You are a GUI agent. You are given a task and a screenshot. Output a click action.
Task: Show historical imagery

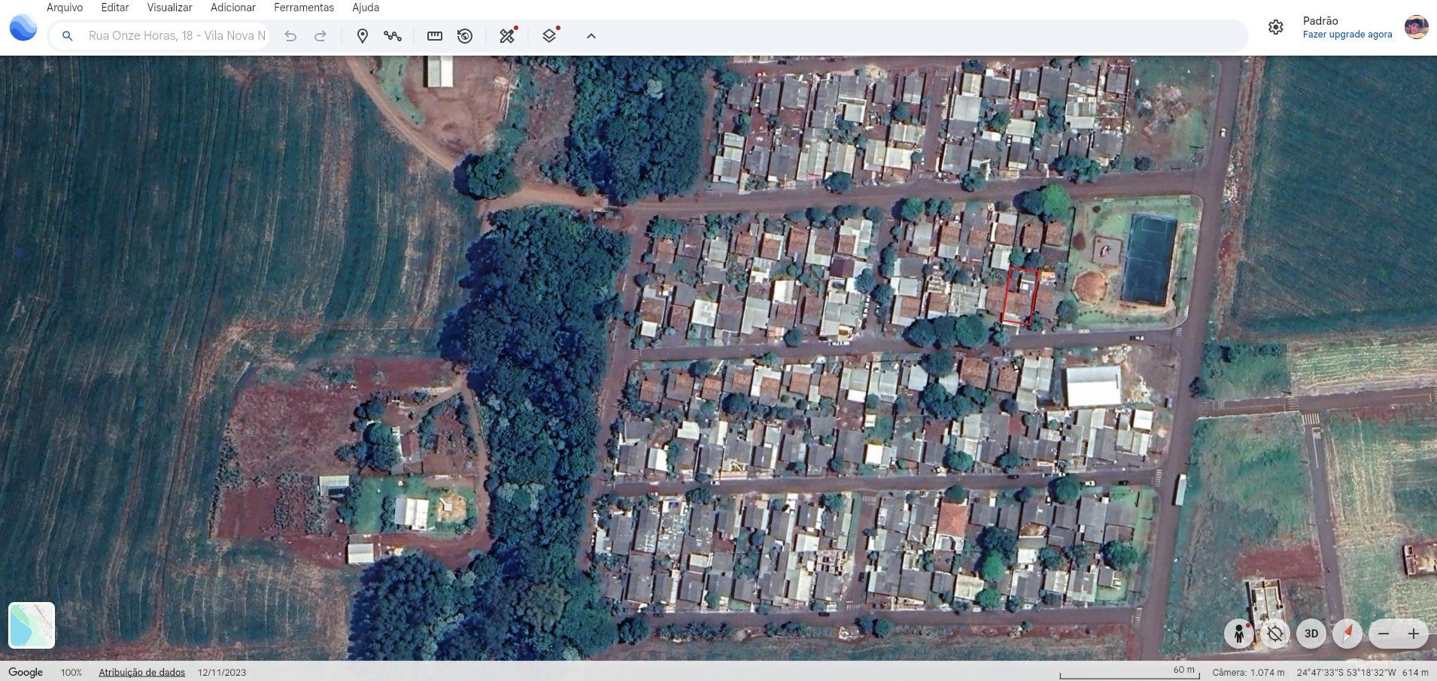pos(465,35)
